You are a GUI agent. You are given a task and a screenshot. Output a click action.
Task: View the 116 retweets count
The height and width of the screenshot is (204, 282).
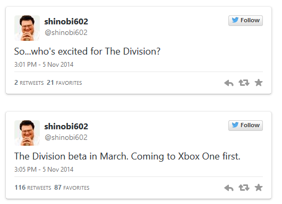(33, 188)
